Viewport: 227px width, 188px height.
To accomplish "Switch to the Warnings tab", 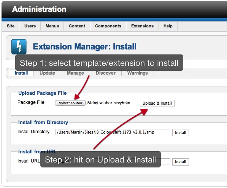I will pos(138,73).
